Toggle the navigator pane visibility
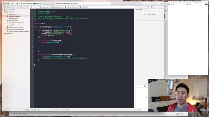The height and width of the screenshot is (117, 209). pos(154,4)
